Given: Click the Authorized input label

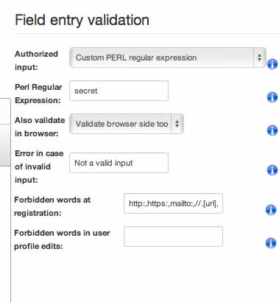Looking at the screenshot, I should click(x=36, y=60).
